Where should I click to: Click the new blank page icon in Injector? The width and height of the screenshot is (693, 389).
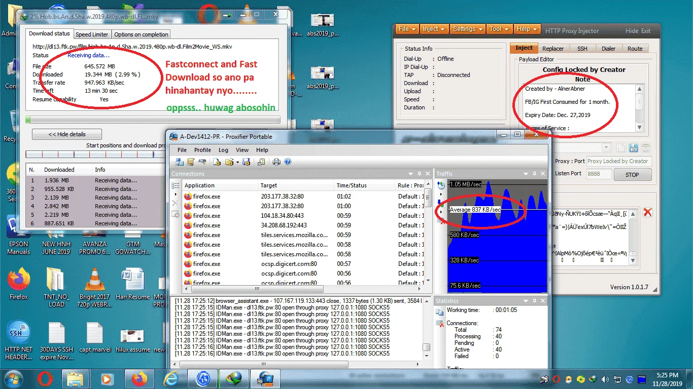(x=621, y=148)
